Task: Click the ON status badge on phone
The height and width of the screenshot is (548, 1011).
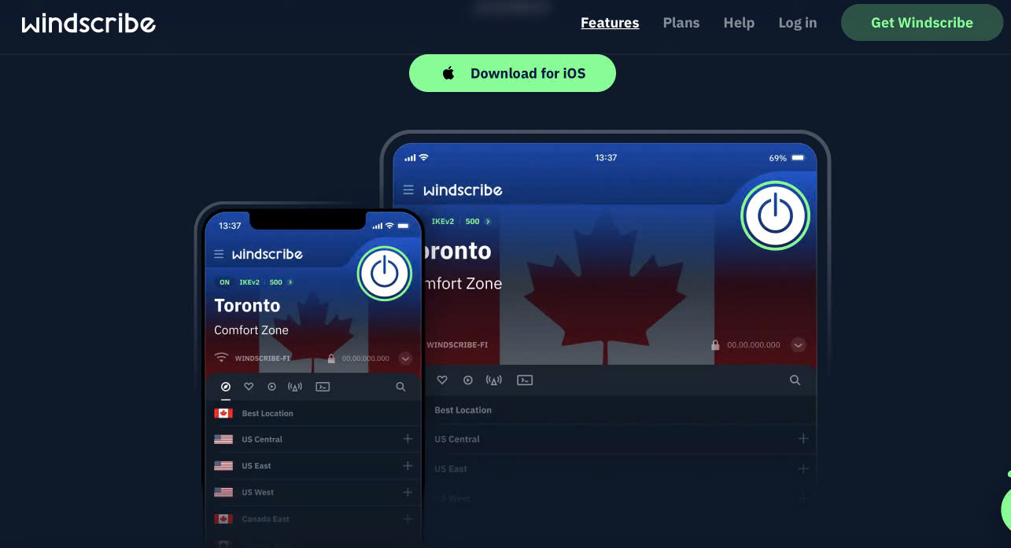Action: pos(224,282)
